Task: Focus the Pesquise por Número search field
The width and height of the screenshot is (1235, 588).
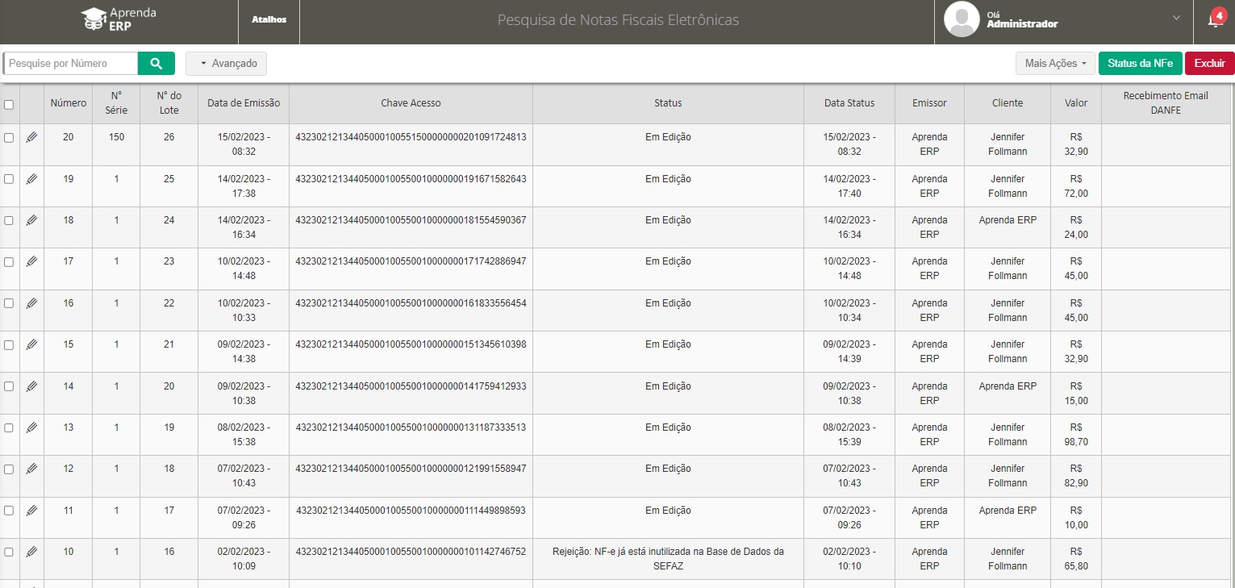Action: pos(70,63)
